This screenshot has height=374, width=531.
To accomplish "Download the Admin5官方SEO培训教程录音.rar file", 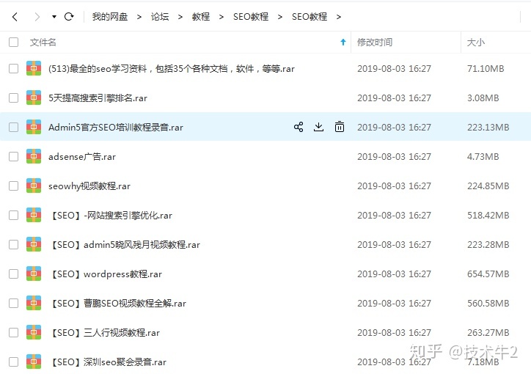I will tap(318, 127).
